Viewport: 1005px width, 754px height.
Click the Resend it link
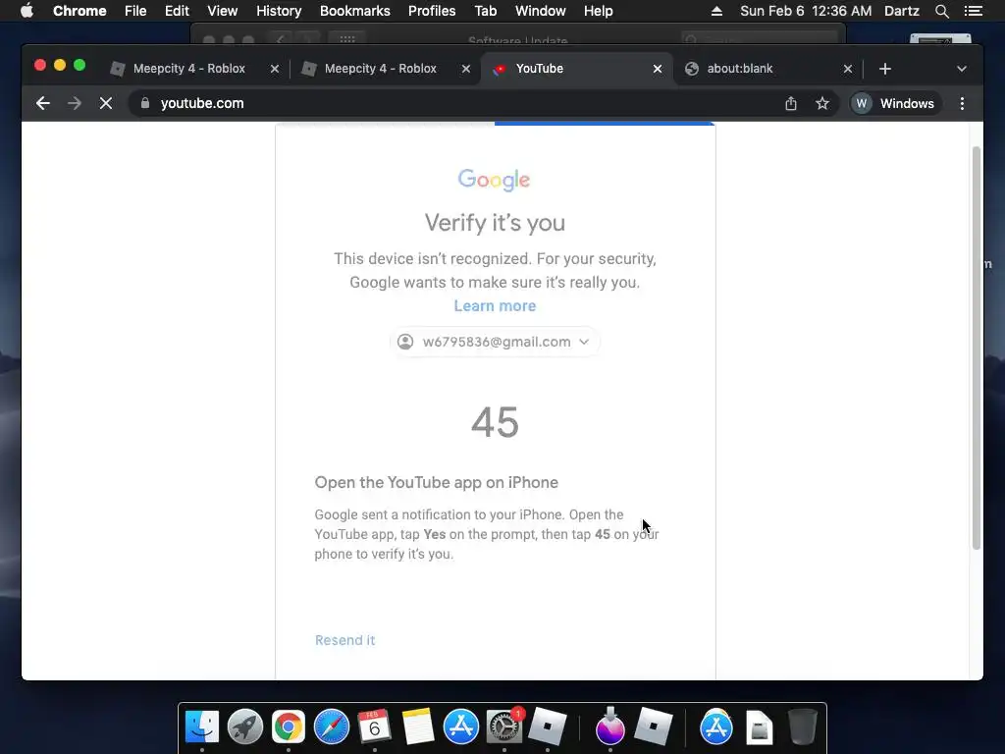[x=344, y=640]
